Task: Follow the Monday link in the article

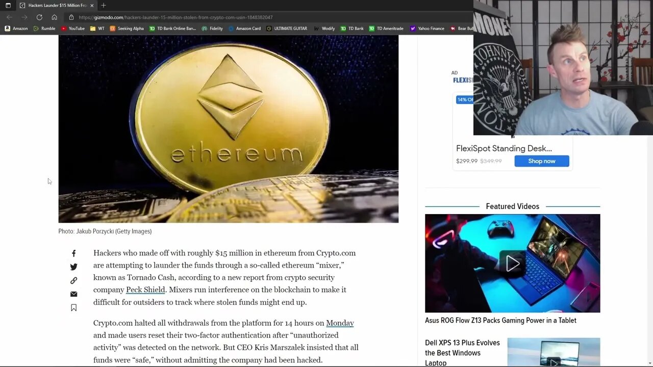Action: [x=340, y=323]
